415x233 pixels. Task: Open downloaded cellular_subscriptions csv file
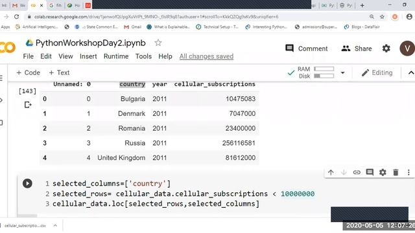[x=25, y=226]
